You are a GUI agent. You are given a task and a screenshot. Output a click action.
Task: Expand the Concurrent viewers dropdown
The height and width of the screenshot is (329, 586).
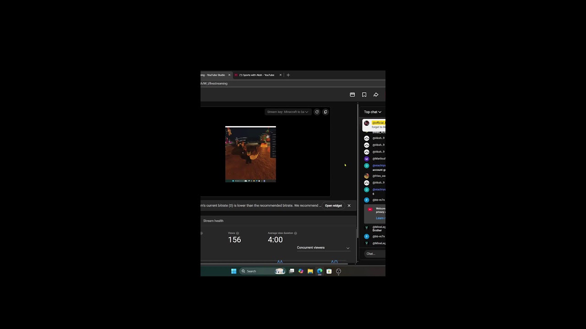point(323,248)
